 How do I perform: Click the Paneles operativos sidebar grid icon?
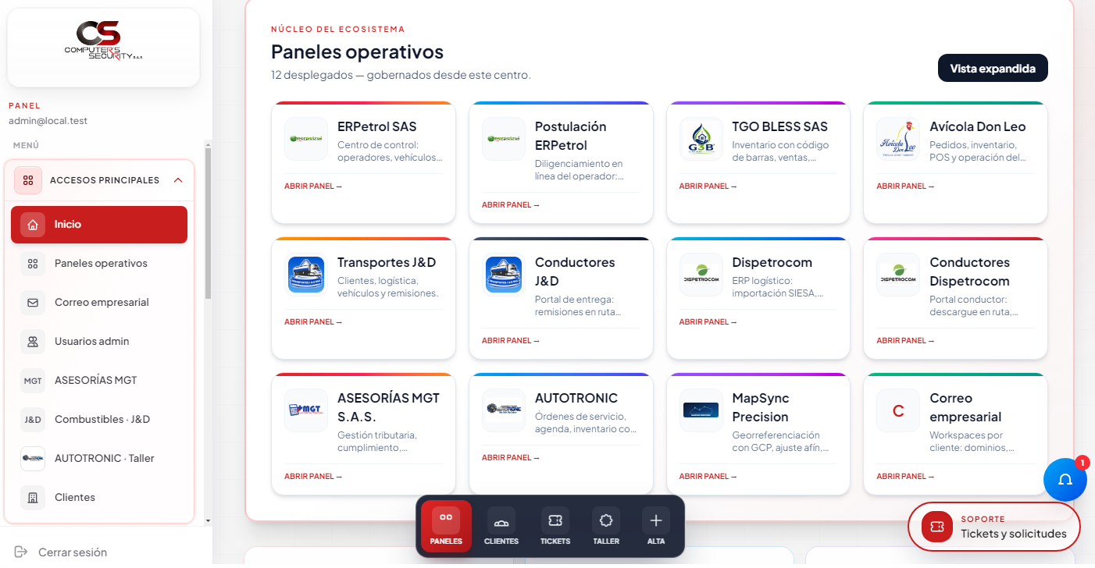point(33,264)
